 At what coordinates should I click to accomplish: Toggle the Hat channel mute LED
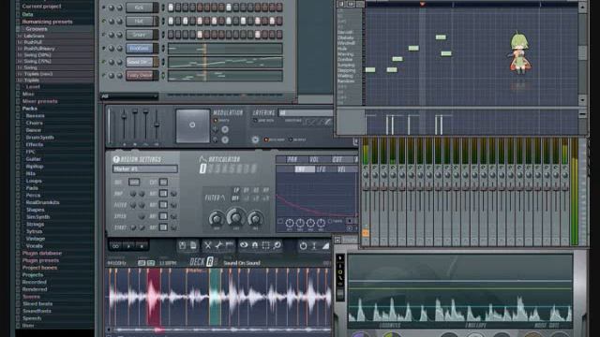[x=104, y=21]
